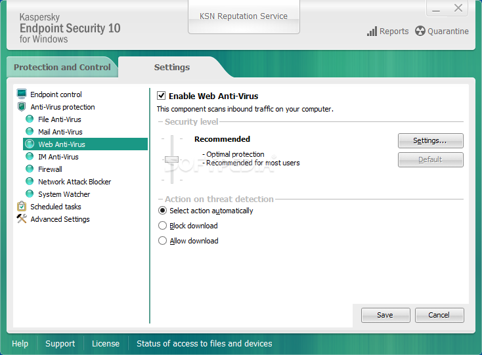
Task: Cancel the settings changes
Action: click(x=439, y=315)
